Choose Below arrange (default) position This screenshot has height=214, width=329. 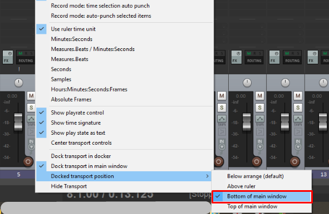(262, 176)
